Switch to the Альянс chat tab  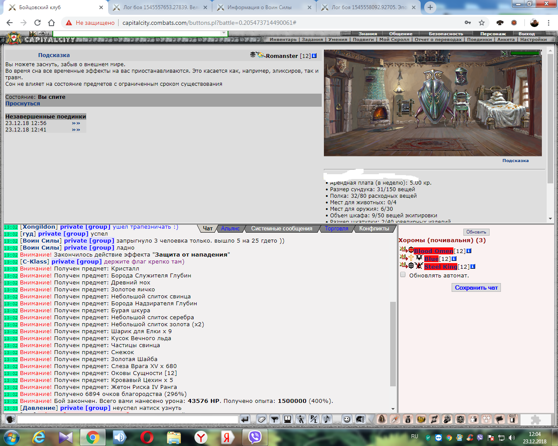click(230, 228)
